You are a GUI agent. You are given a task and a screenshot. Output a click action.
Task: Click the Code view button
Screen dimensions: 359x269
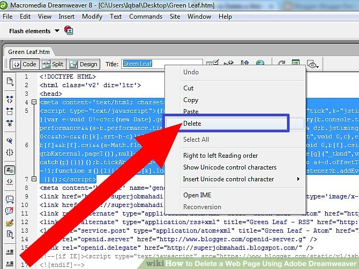coord(24,64)
